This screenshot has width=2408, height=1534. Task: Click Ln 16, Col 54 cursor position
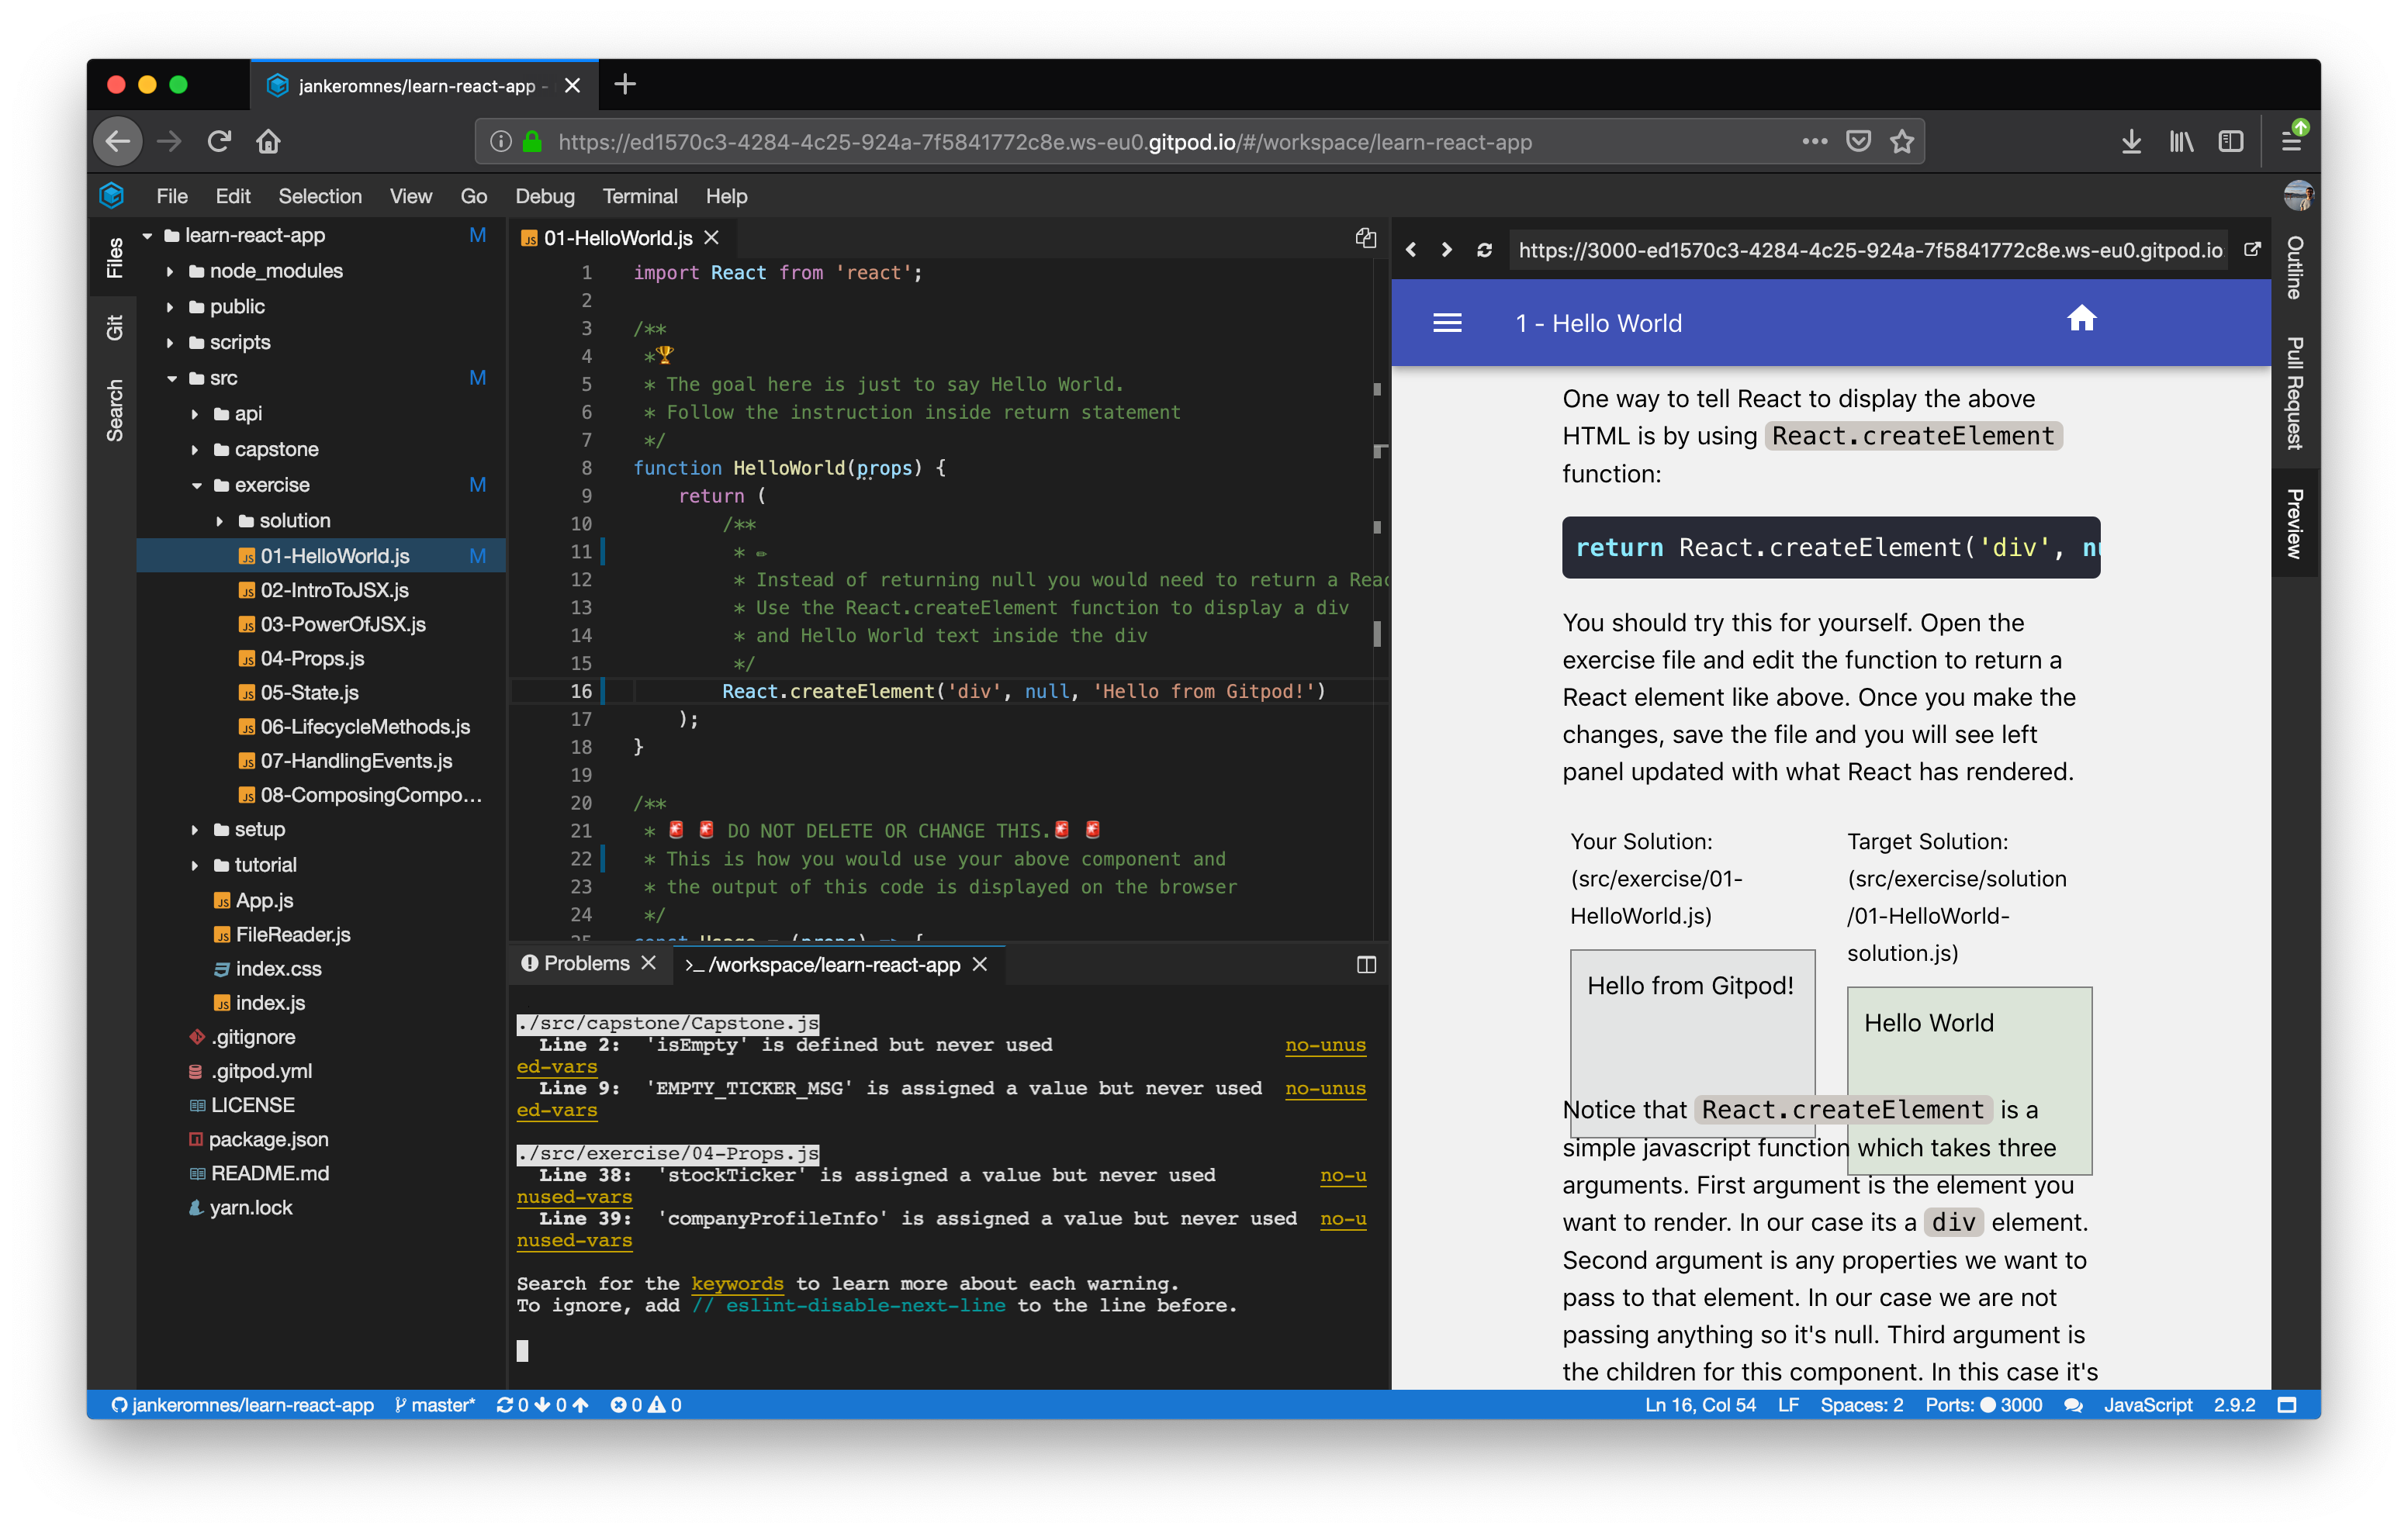pyautogui.click(x=1700, y=1405)
